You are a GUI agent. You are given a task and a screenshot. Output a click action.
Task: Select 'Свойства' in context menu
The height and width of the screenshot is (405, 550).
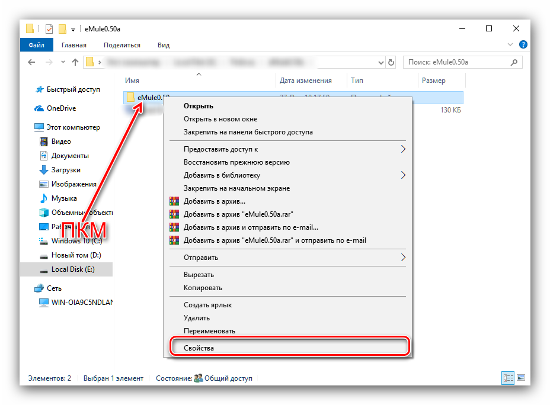[x=199, y=348]
